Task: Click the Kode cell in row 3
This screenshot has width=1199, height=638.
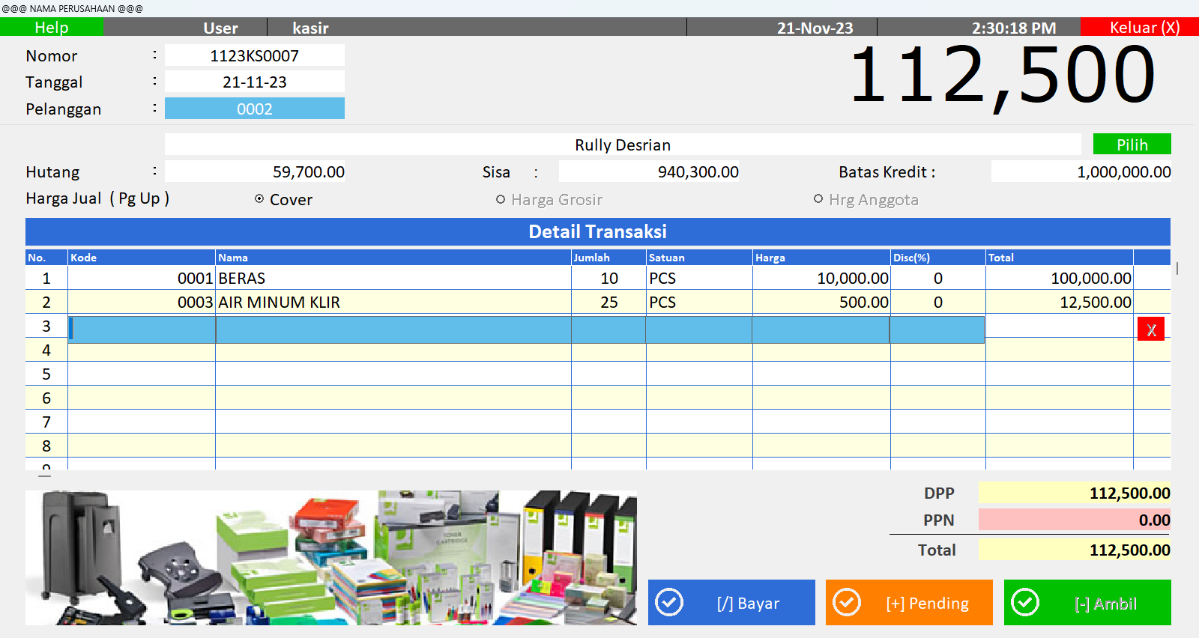Action: 142,329
